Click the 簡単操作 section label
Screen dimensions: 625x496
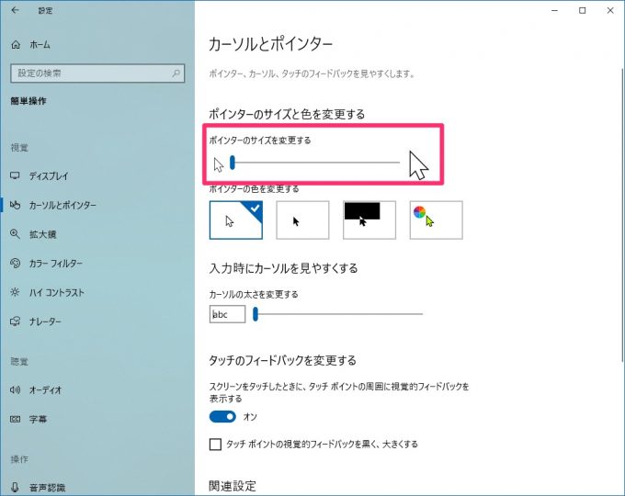point(28,101)
